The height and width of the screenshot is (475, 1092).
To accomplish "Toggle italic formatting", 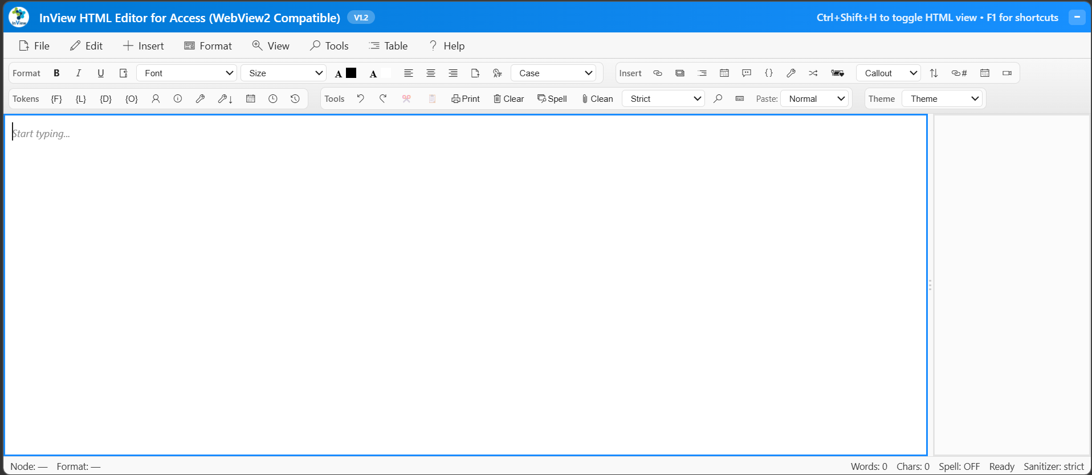I will (79, 73).
